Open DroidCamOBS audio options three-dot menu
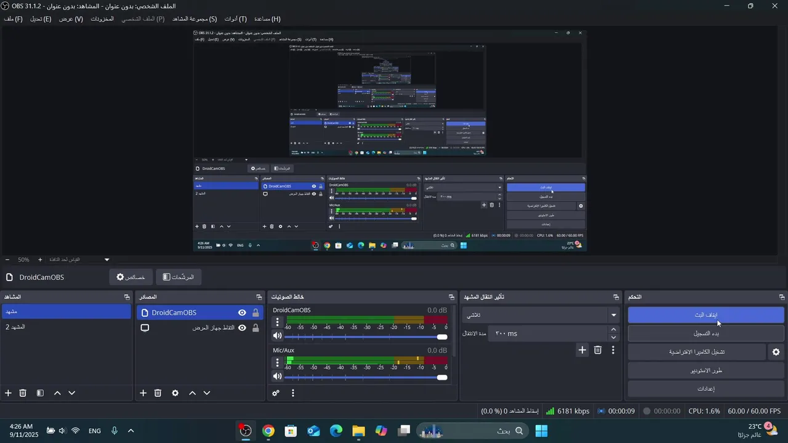The height and width of the screenshot is (443, 788). pyautogui.click(x=278, y=322)
